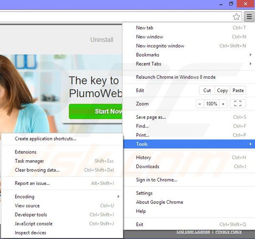Expand the Recent Tabs submenu arrow
This screenshot has height=239, width=255.
[x=251, y=63]
